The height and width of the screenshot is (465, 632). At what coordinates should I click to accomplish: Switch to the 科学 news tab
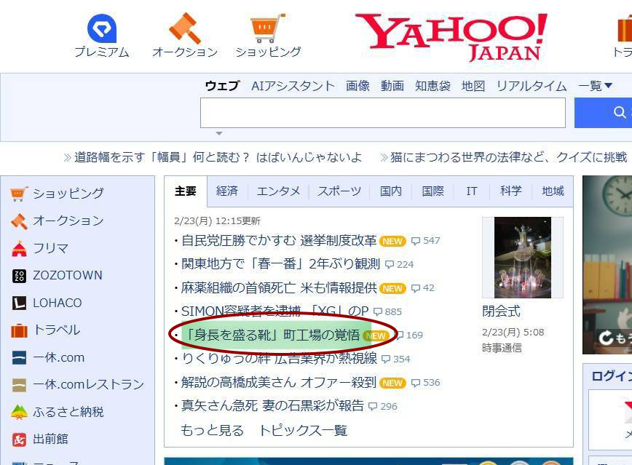pyautogui.click(x=510, y=191)
